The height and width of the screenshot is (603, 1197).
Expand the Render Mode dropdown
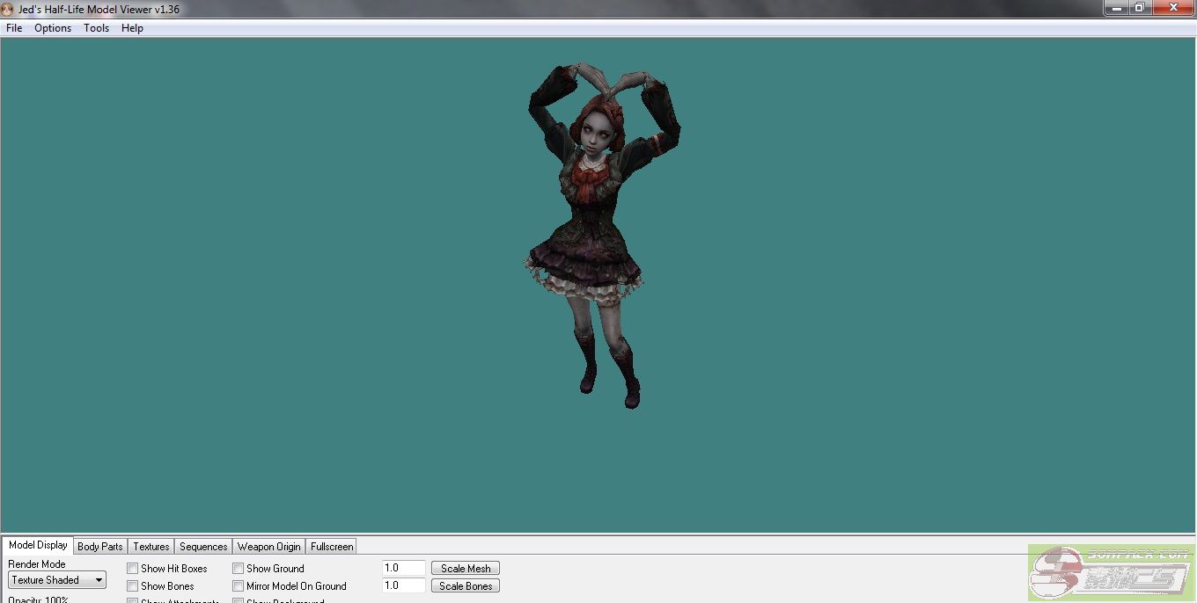pos(57,580)
